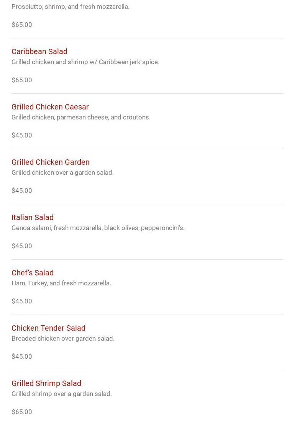This screenshot has width=295, height=439.
Task: Choose the Chef's Salad title
Action: (33, 273)
